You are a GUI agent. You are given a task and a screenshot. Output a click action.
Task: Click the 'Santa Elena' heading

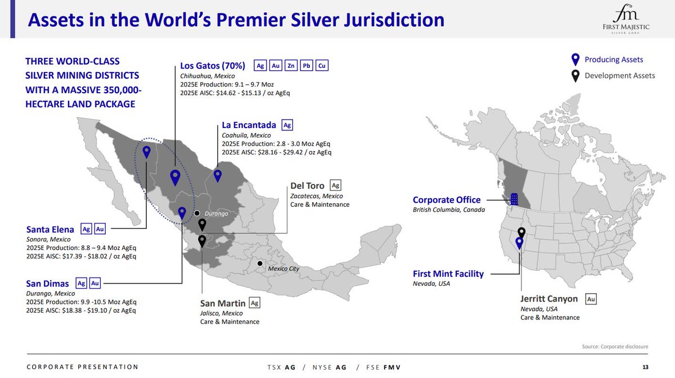[x=50, y=229]
